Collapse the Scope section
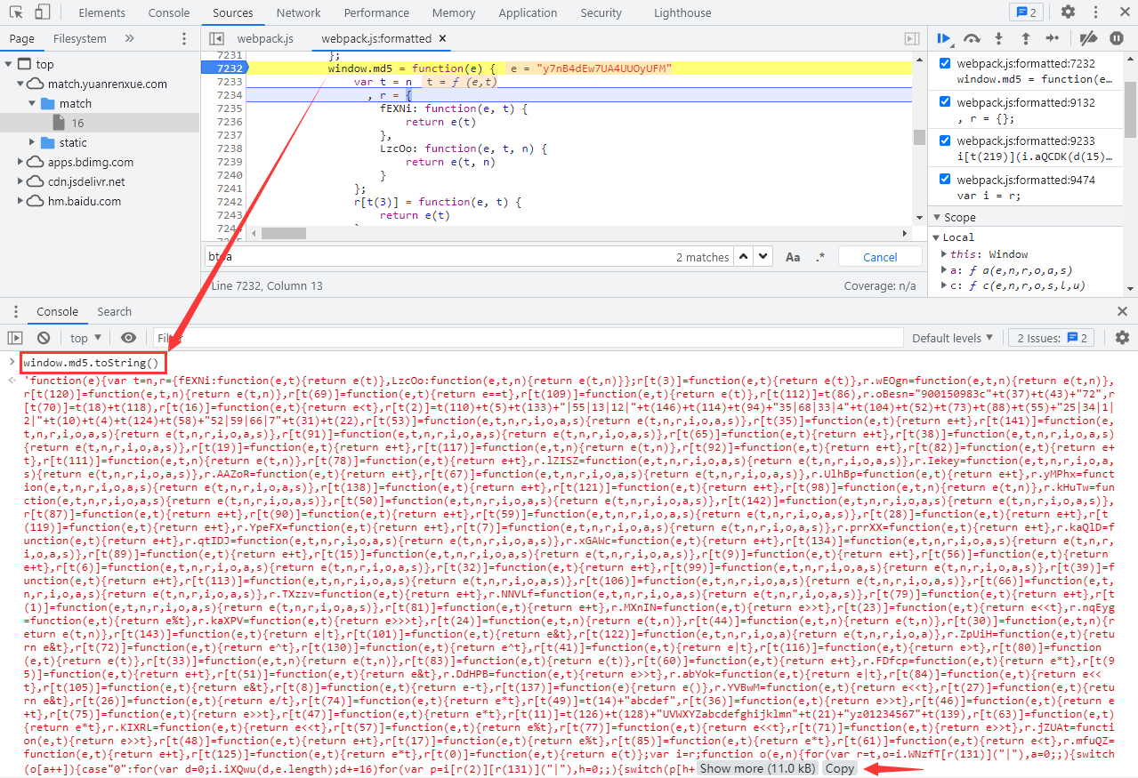This screenshot has height=778, width=1138. point(936,217)
